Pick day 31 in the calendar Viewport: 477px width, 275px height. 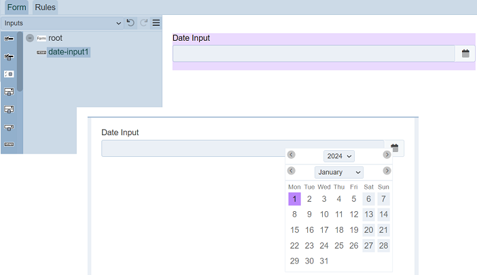[324, 261]
